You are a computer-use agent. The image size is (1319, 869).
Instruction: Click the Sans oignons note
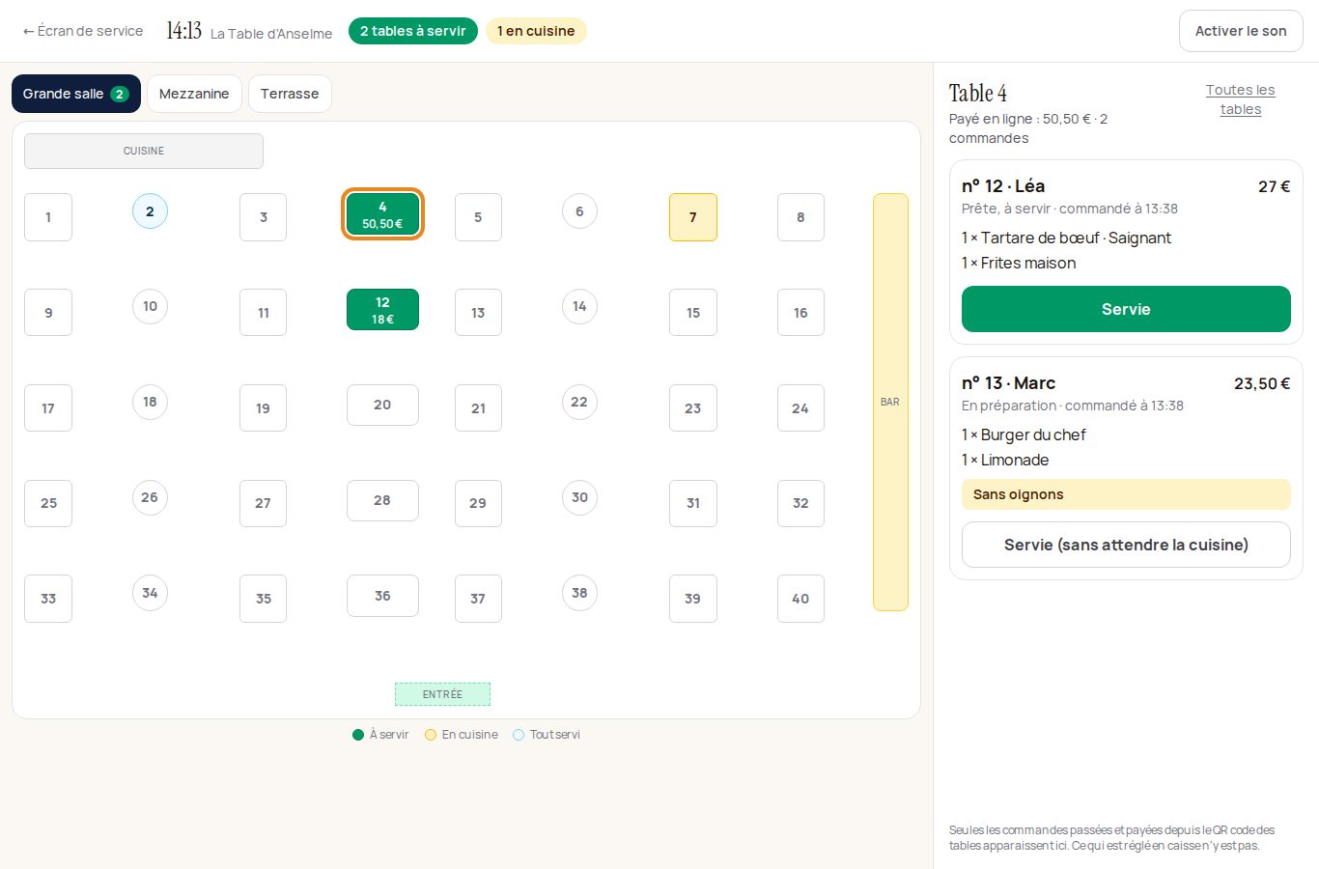pyautogui.click(x=1126, y=494)
